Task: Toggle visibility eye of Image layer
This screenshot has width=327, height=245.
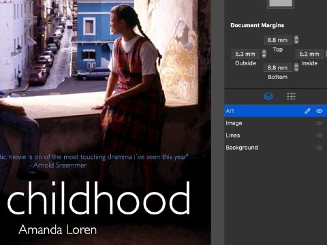Action: (320, 123)
